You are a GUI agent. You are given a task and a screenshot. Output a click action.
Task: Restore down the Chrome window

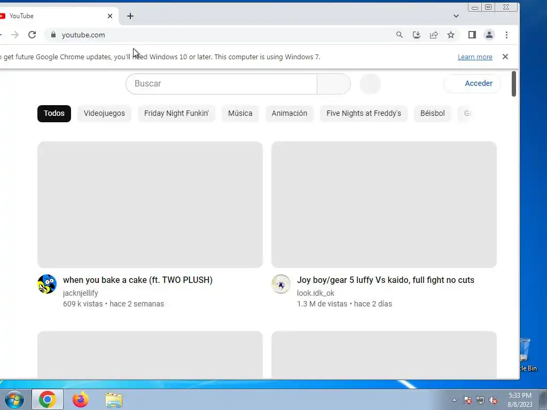coord(488,7)
